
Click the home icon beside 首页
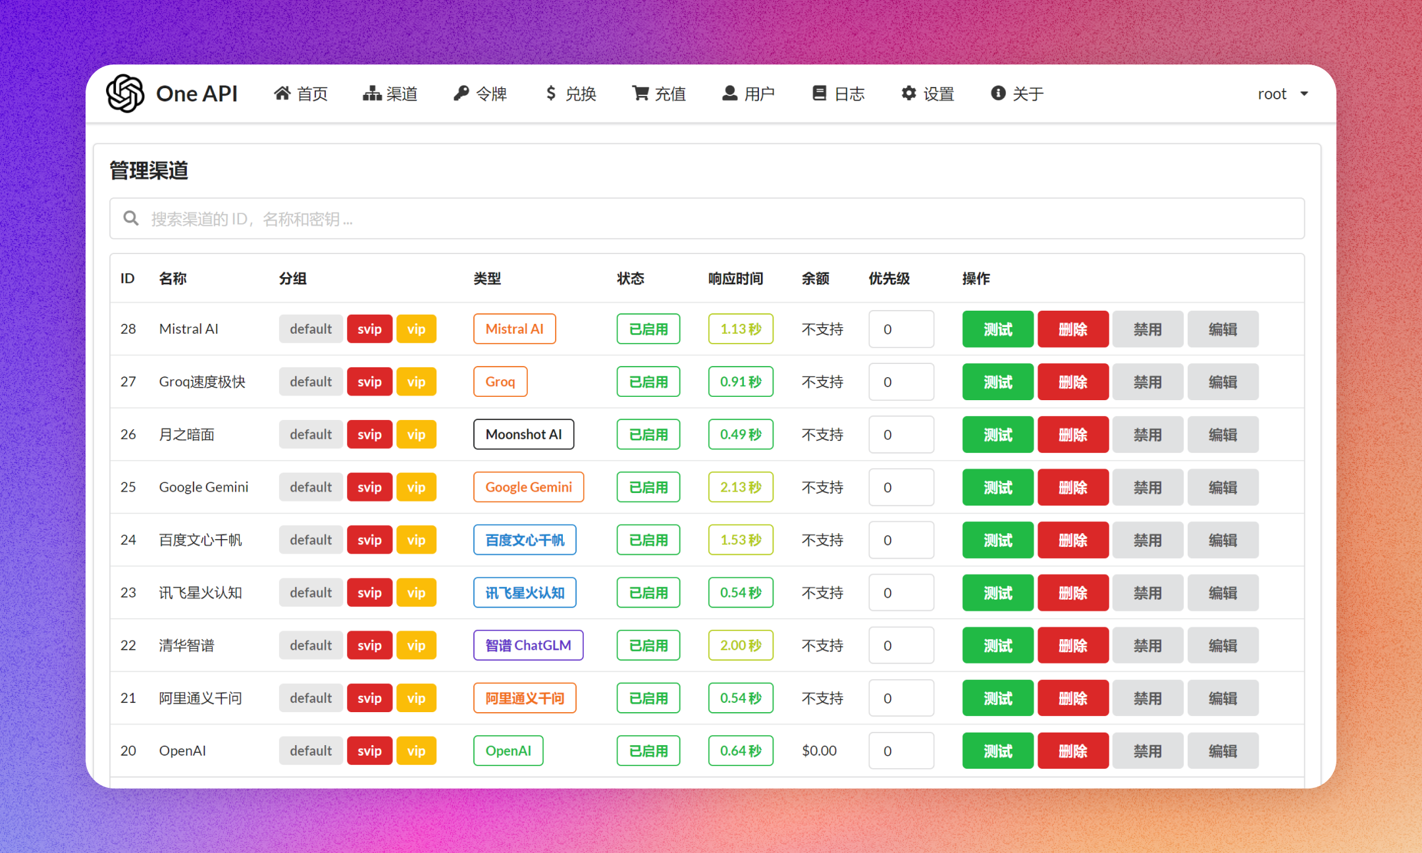pyautogui.click(x=282, y=93)
